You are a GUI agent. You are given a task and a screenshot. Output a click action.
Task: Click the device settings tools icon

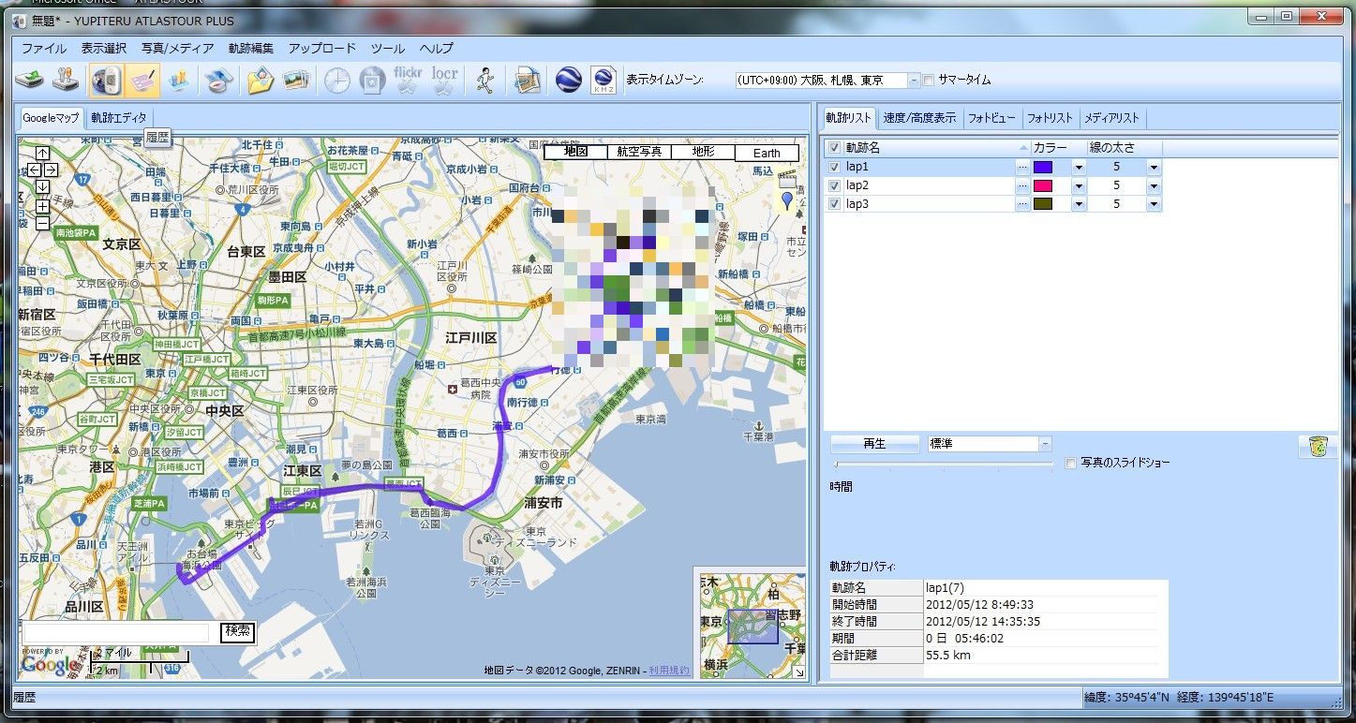(x=66, y=81)
